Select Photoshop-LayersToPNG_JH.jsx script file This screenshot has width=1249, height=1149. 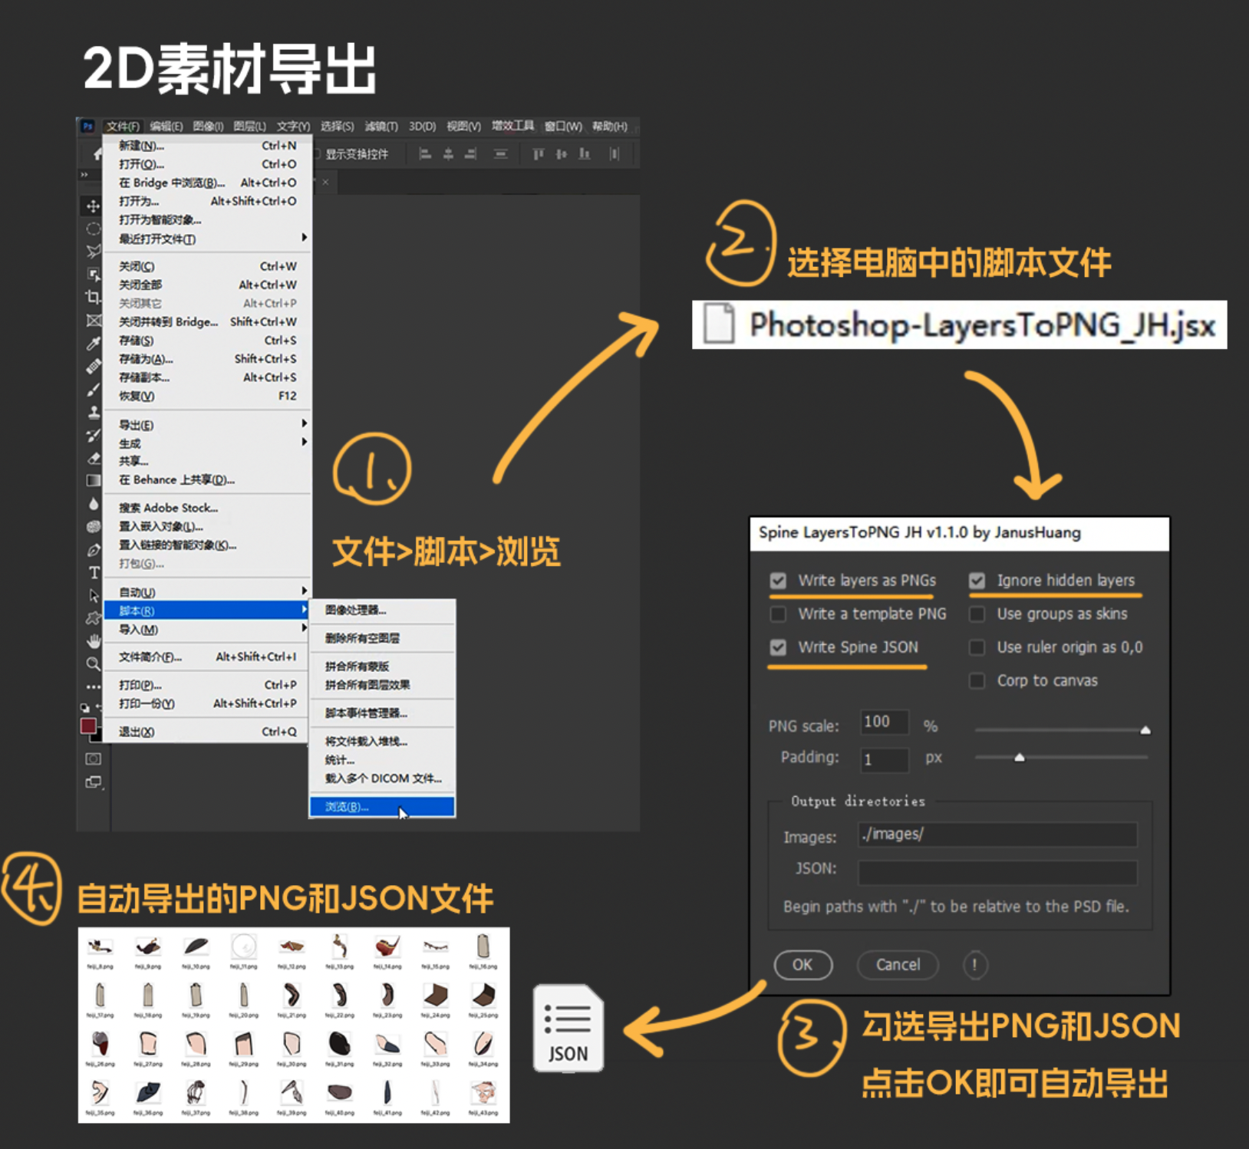[x=959, y=325]
